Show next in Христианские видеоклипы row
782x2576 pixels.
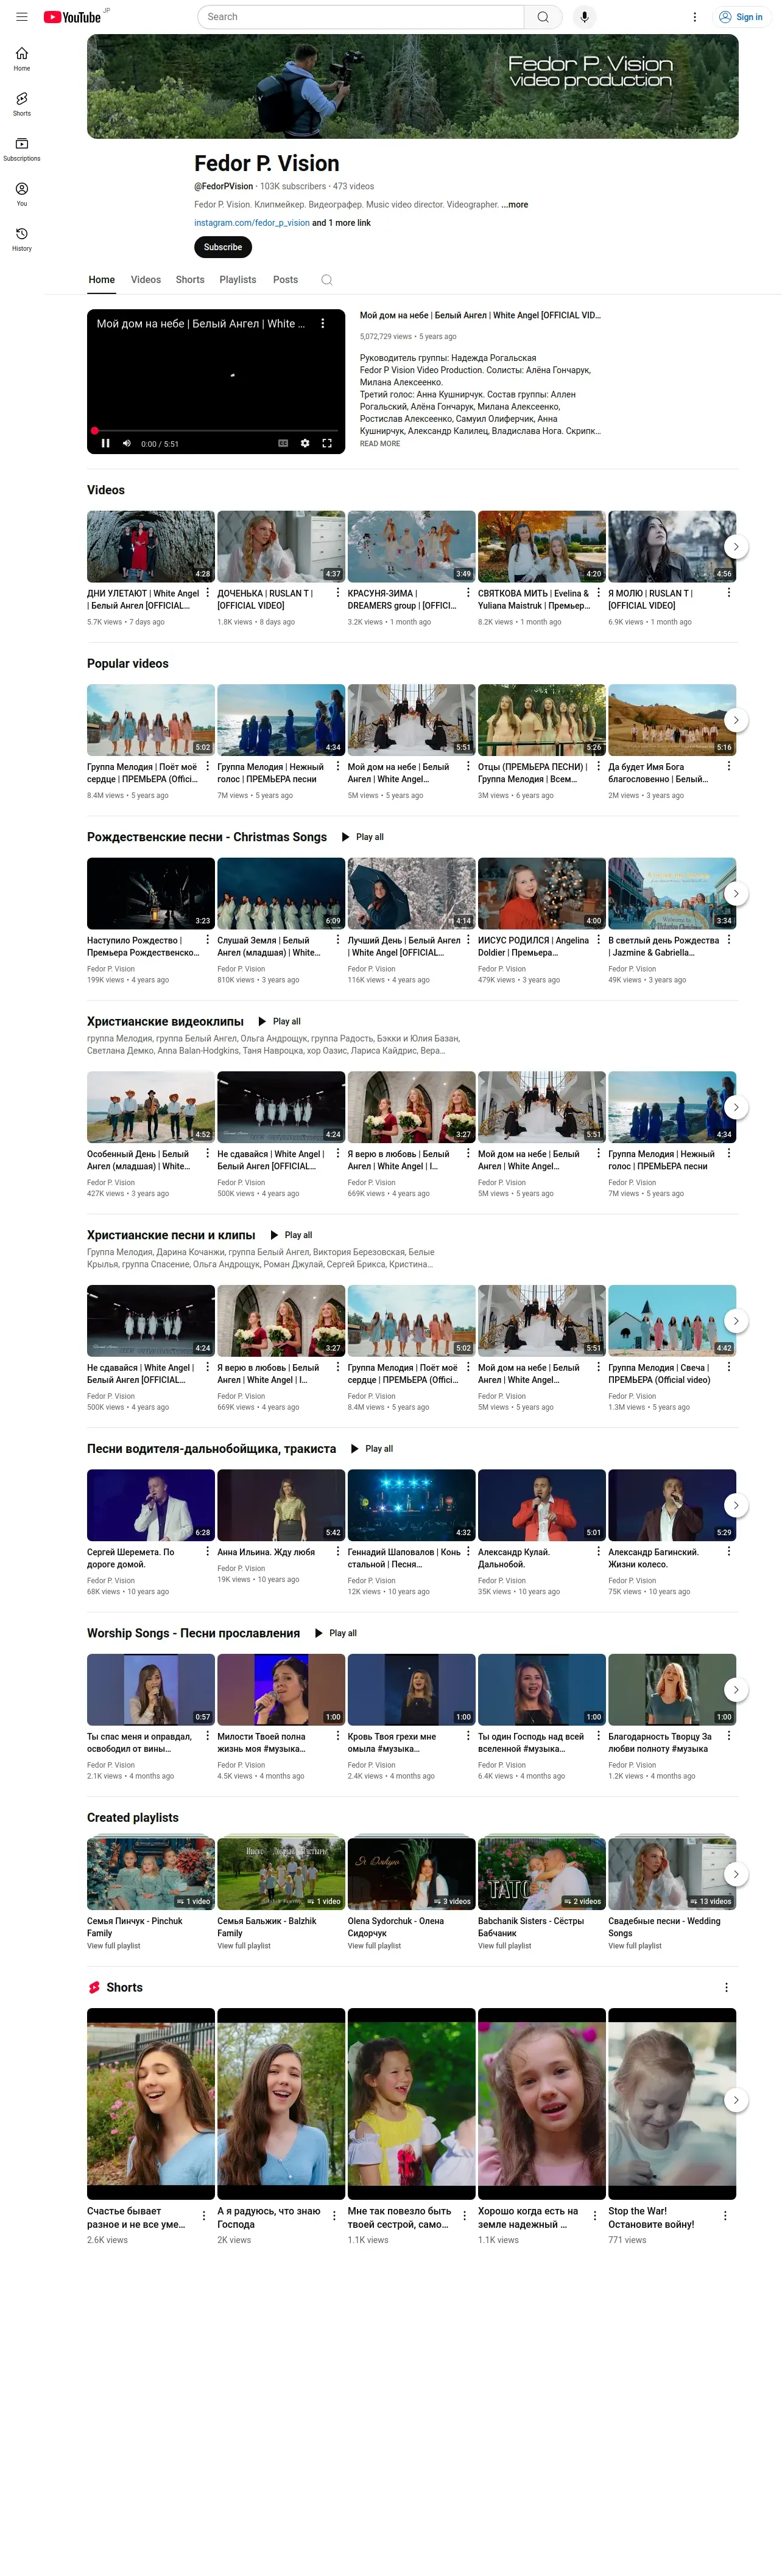click(736, 1108)
